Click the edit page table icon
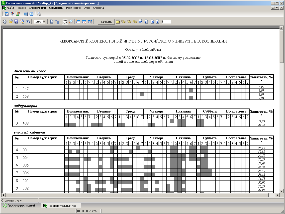Screen dimensions: 285x214 click(90, 22)
